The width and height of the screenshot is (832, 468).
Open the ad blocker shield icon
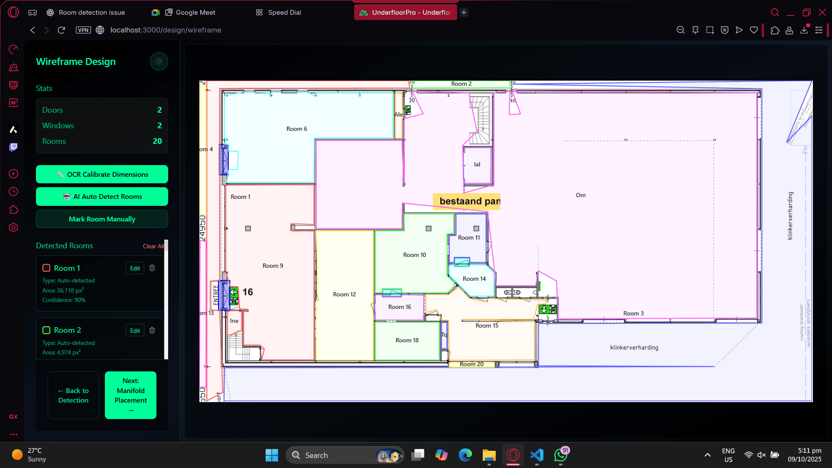click(x=725, y=30)
